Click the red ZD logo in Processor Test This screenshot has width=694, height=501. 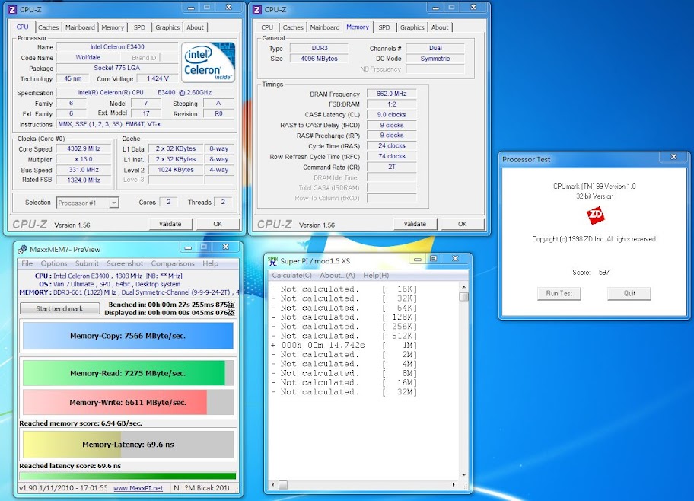595,215
